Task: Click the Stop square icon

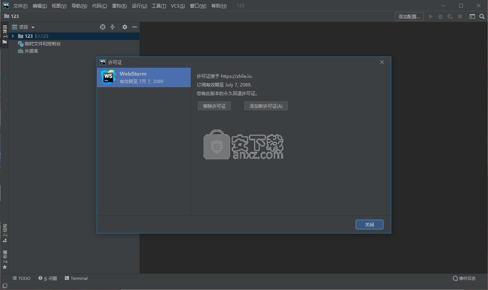Action: tap(460, 16)
